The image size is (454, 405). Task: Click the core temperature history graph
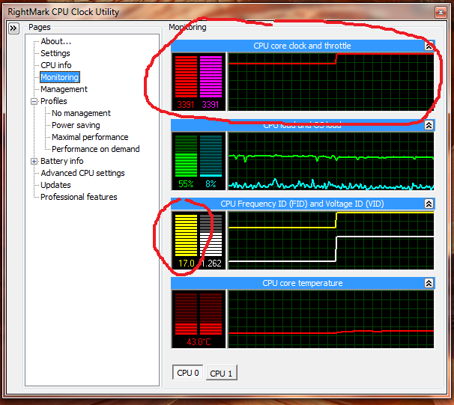tap(331, 320)
